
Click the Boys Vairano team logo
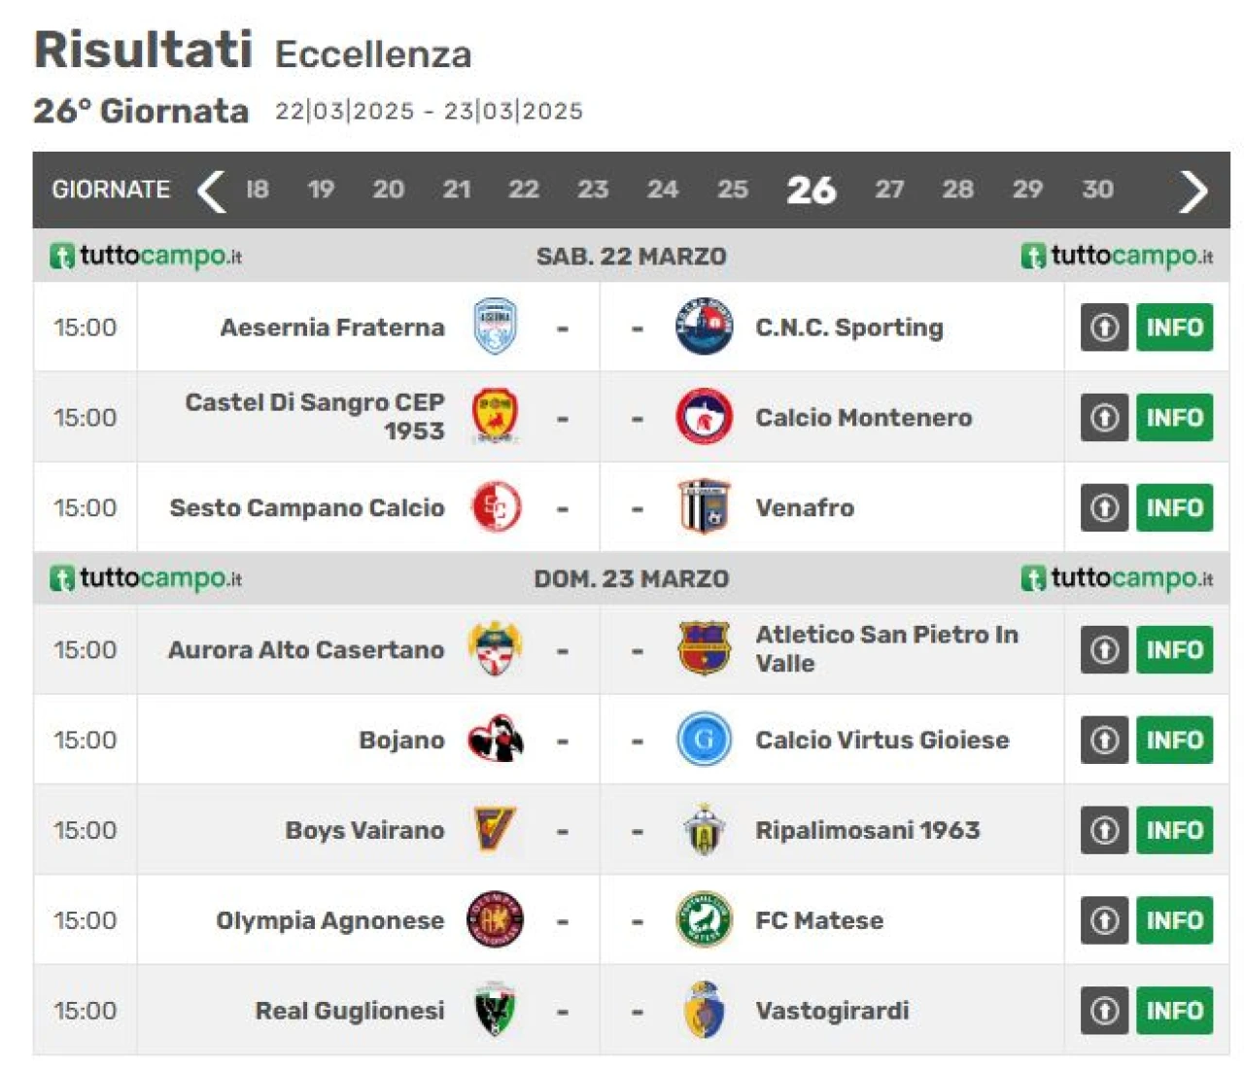[x=495, y=830]
